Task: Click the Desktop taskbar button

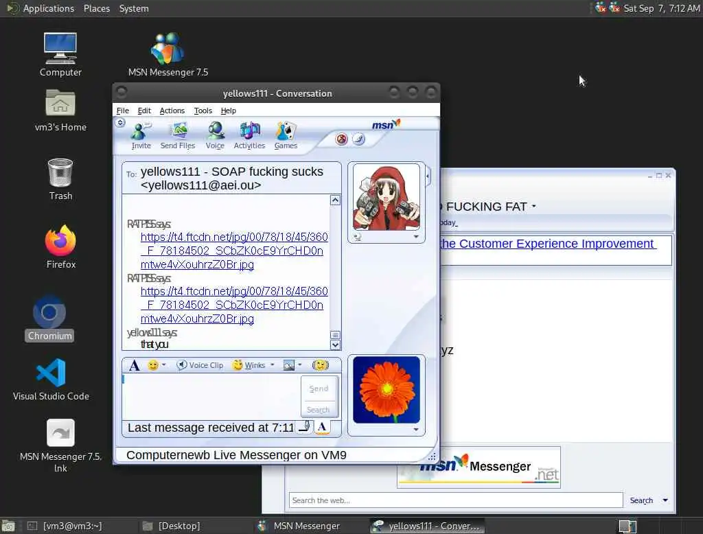Action: 178,526
